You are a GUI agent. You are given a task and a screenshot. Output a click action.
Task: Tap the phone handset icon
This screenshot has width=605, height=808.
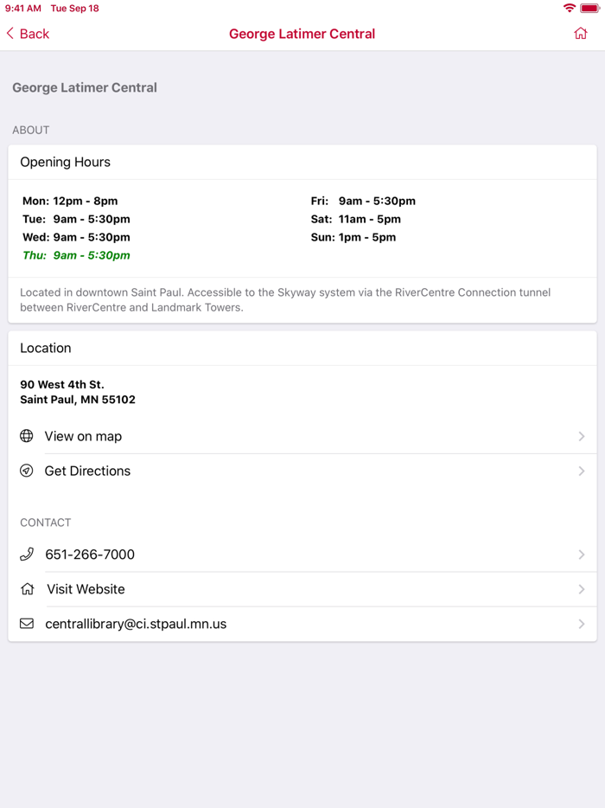27,555
